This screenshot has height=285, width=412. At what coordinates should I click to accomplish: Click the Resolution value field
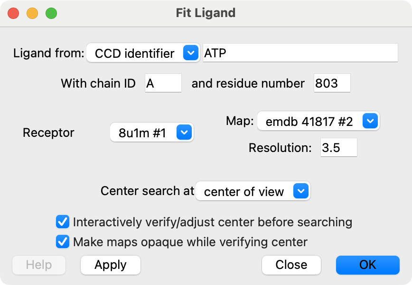(338, 148)
